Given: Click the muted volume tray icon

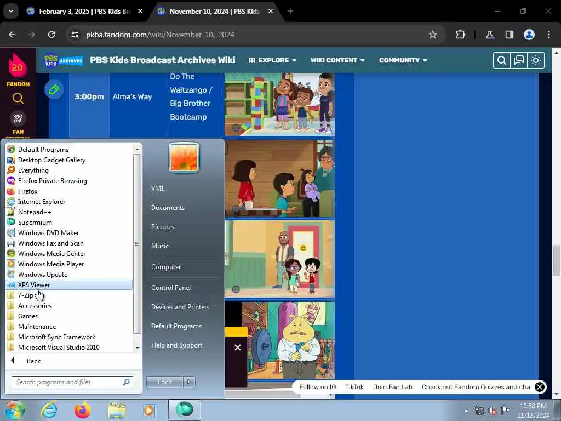Looking at the screenshot, I should click(x=493, y=411).
